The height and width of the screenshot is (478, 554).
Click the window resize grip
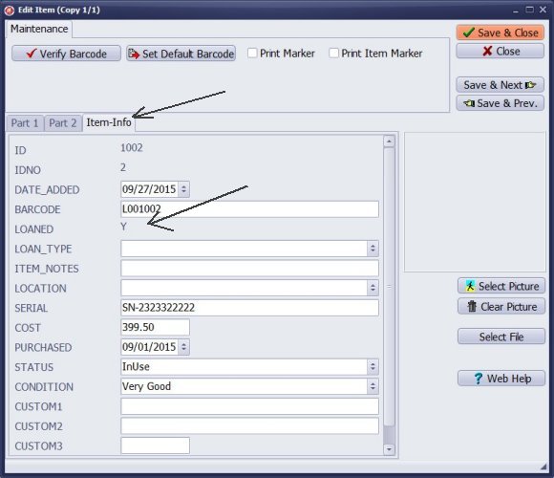tap(543, 467)
